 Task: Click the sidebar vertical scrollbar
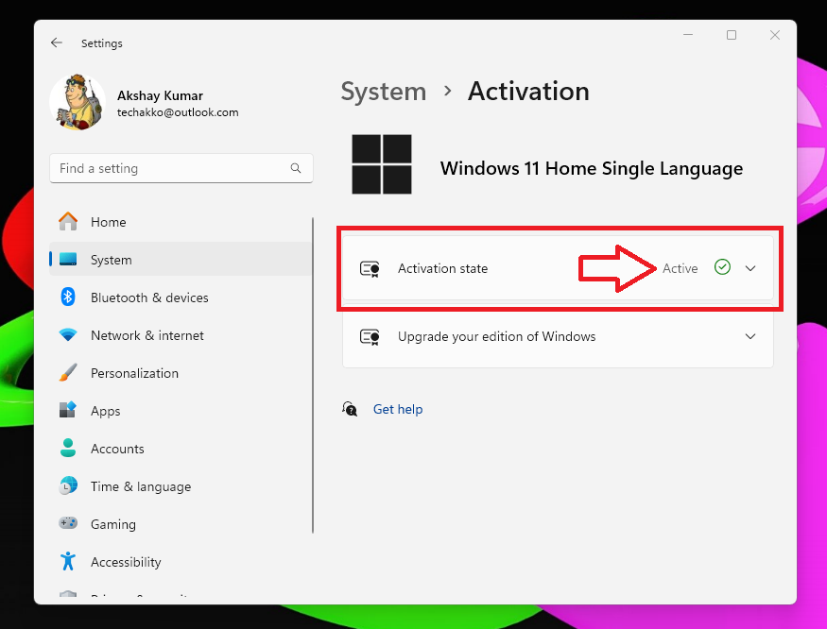313,378
